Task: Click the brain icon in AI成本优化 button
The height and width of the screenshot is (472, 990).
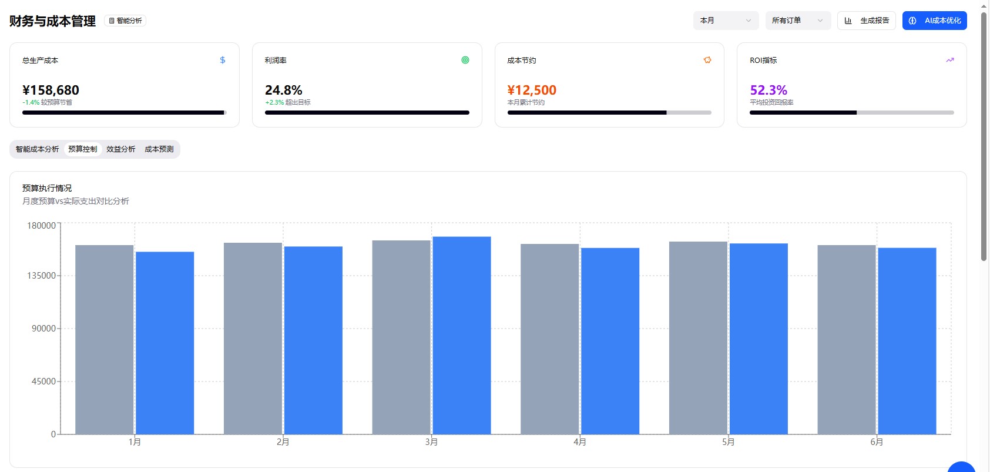Action: point(912,21)
